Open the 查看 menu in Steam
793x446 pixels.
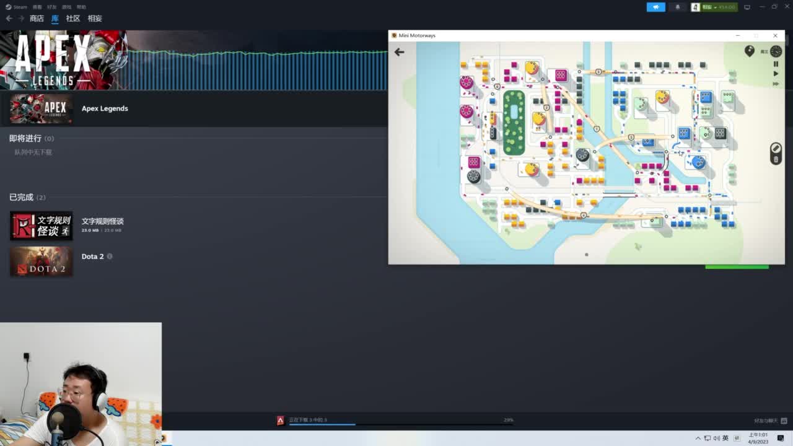point(37,7)
